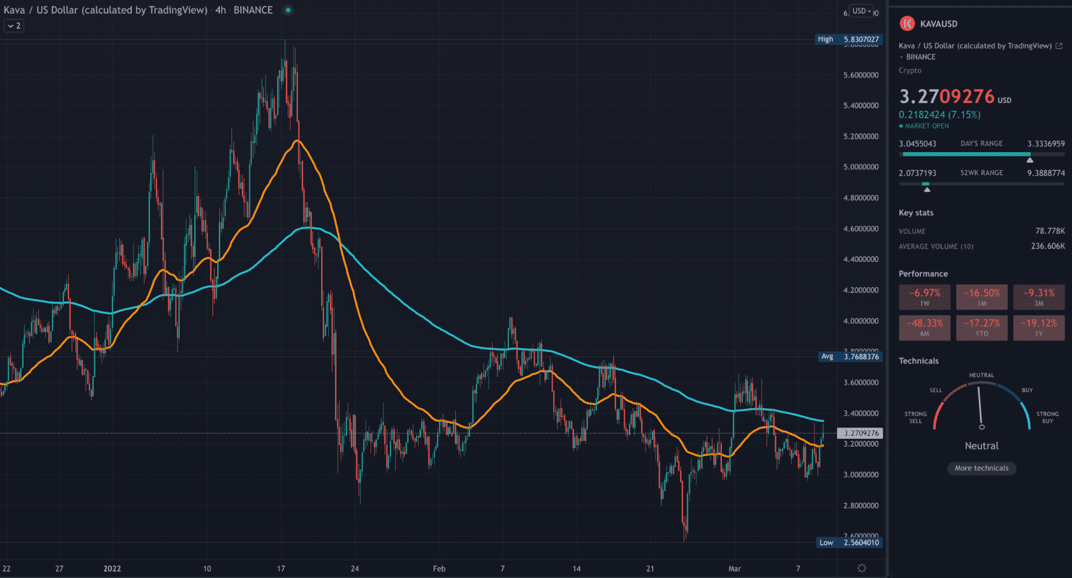Viewport: 1072px width, 578px height.
Task: Click the 0.2182424 (7.15%) change value
Action: coord(940,115)
